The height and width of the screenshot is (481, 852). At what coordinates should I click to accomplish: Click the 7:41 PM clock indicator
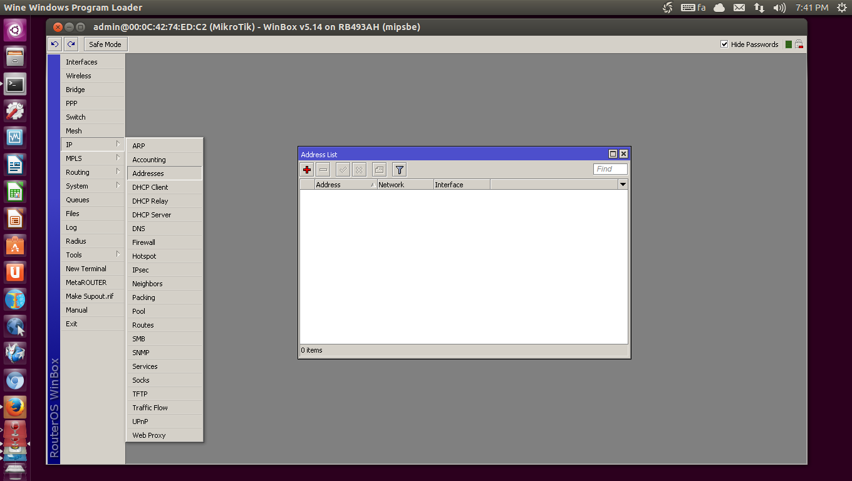pos(812,8)
